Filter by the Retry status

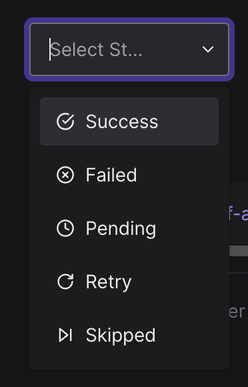129,282
